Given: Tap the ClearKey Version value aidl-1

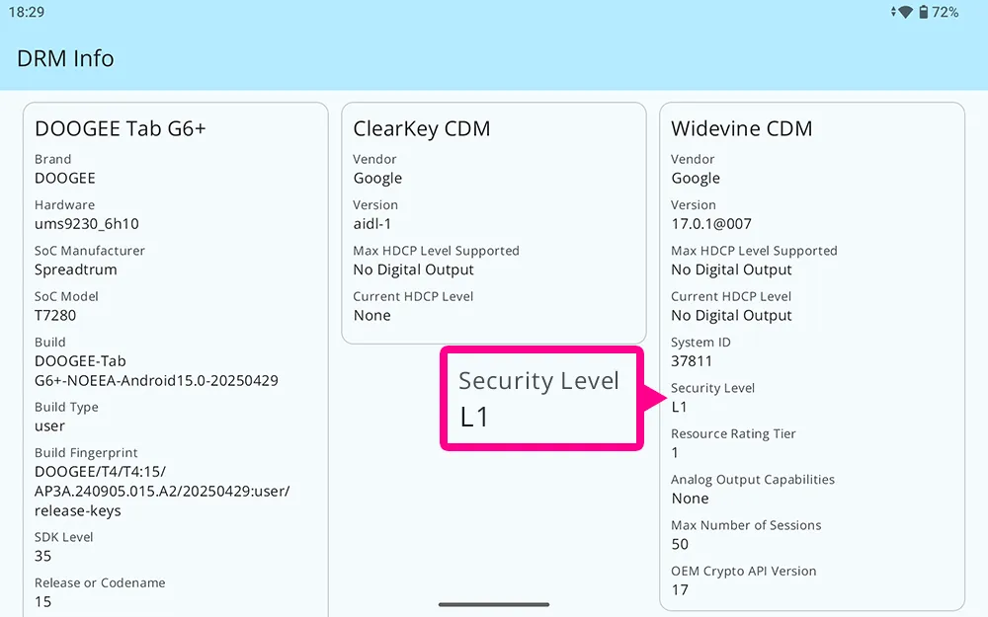Looking at the screenshot, I should pyautogui.click(x=372, y=224).
